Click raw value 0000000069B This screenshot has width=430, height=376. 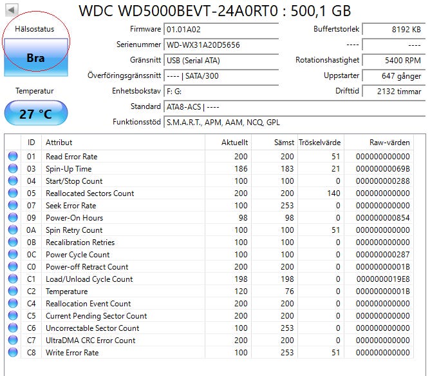(383, 169)
